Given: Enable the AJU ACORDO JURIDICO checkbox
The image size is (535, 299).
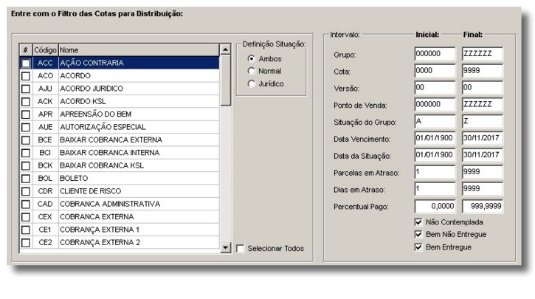Looking at the screenshot, I should pyautogui.click(x=26, y=89).
